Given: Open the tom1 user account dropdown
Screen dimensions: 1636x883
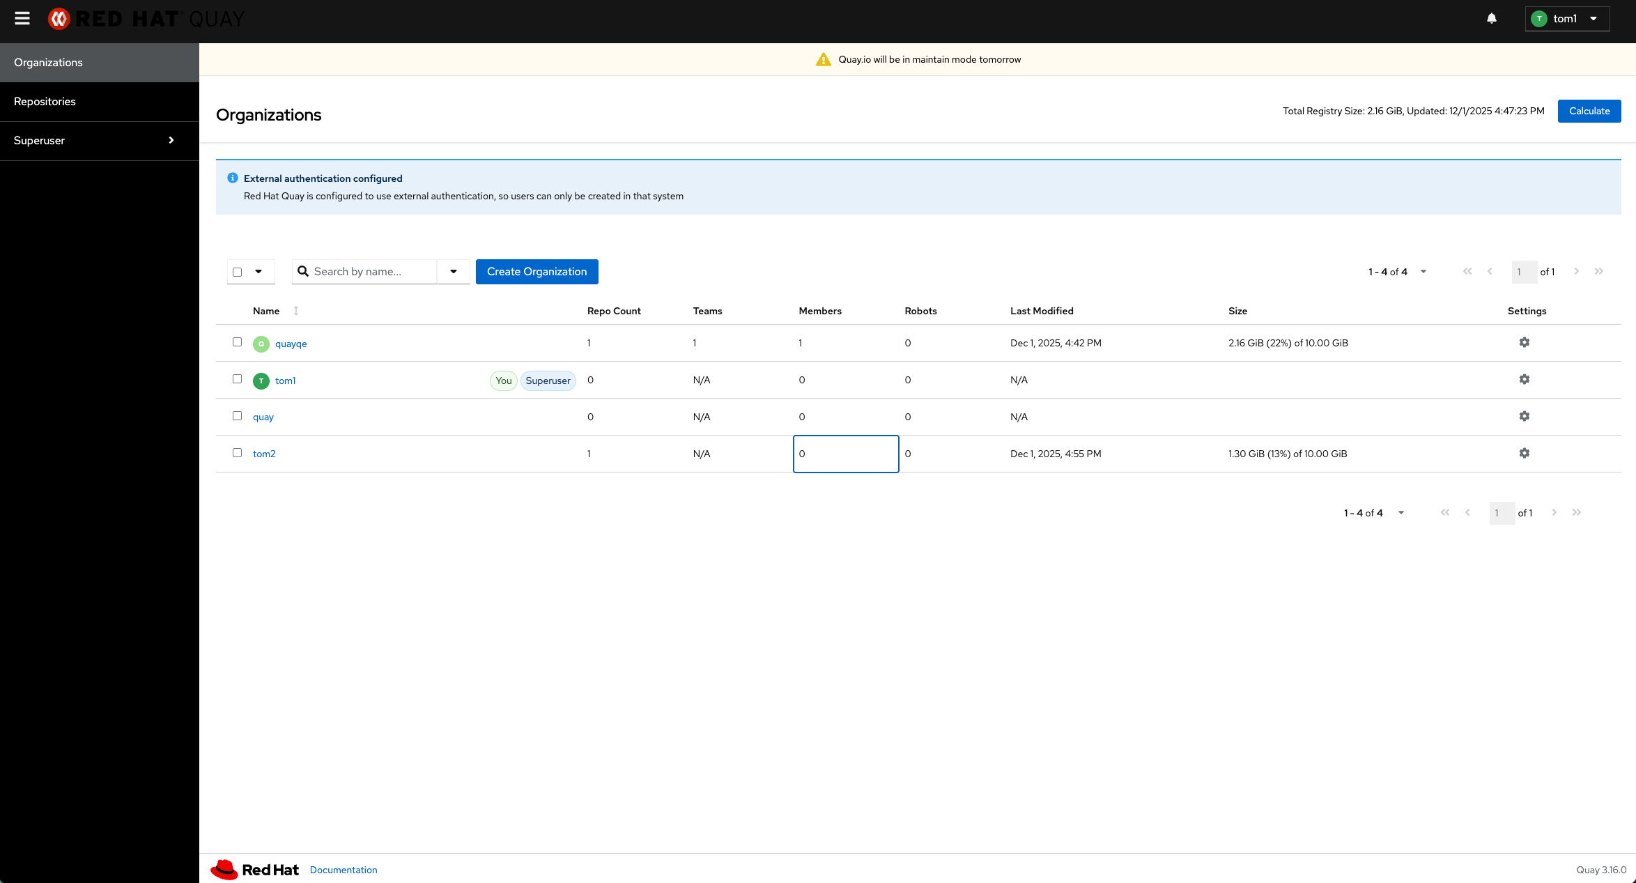Looking at the screenshot, I should 1566,19.
